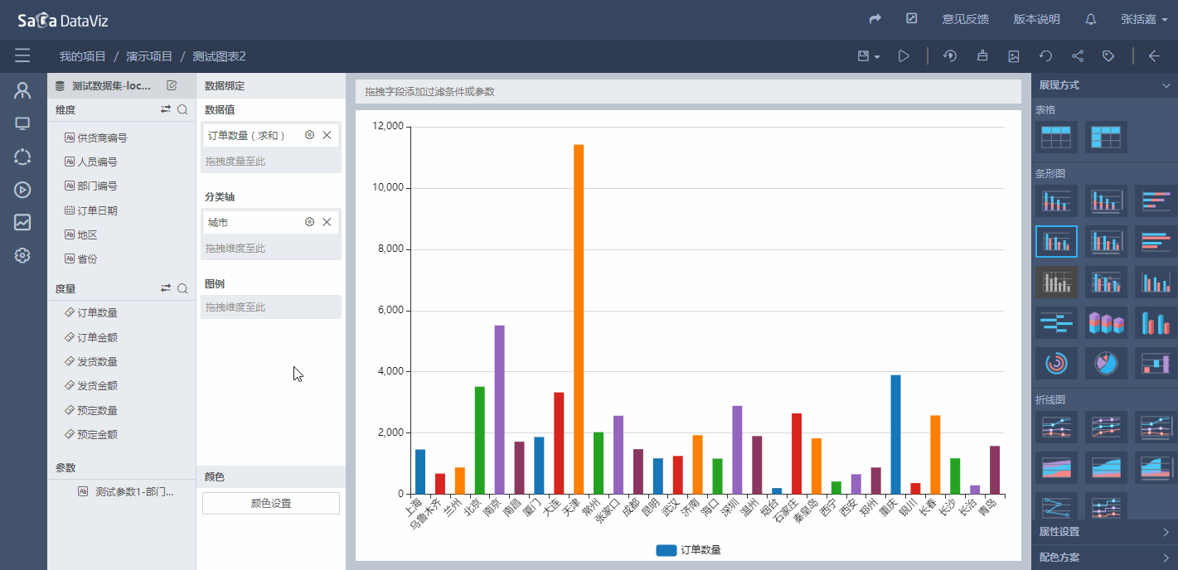Click edit icon beside dataset name
The width and height of the screenshot is (1178, 570).
click(172, 85)
